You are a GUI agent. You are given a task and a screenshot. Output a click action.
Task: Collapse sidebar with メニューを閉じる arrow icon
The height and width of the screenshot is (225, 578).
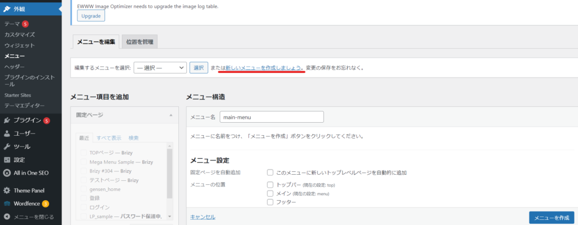7,217
